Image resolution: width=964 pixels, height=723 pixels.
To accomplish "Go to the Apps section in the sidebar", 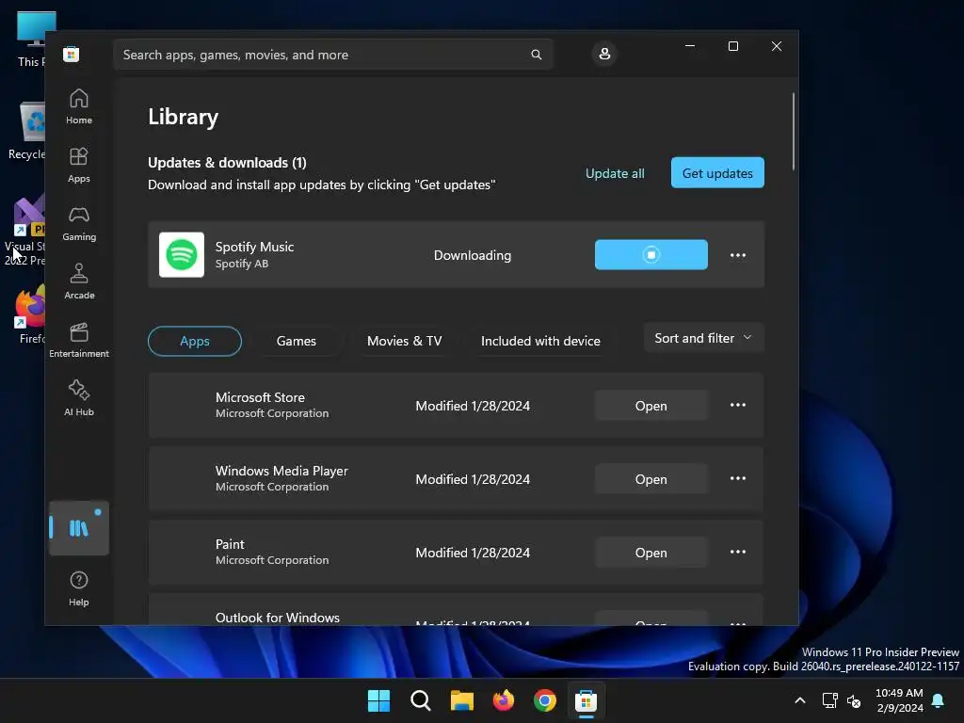I will [x=79, y=165].
